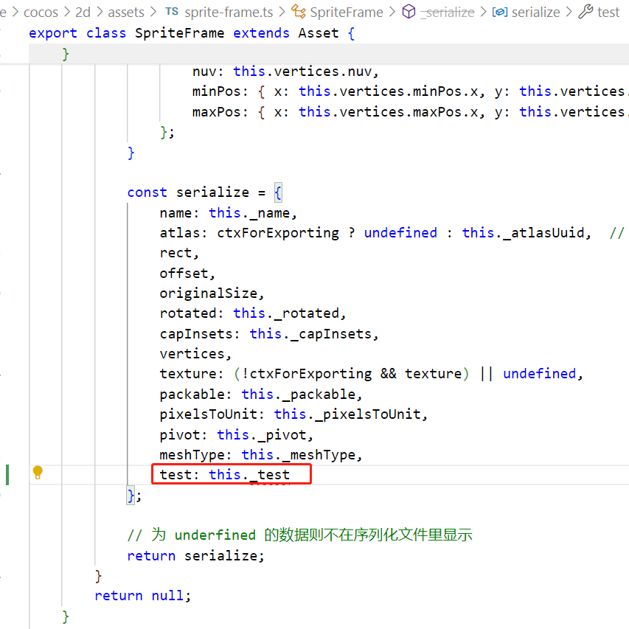Place cursor on 'test: this._test' line
This screenshot has height=629, width=629.
(225, 475)
